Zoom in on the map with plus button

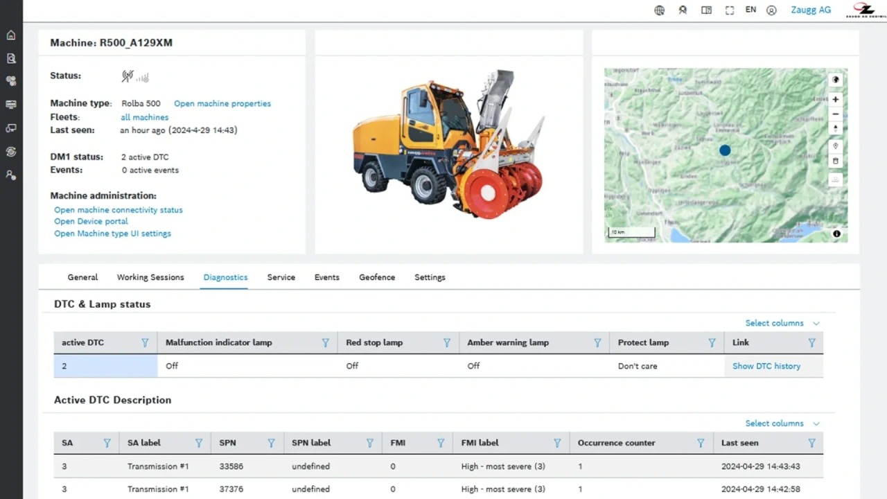[x=836, y=99]
